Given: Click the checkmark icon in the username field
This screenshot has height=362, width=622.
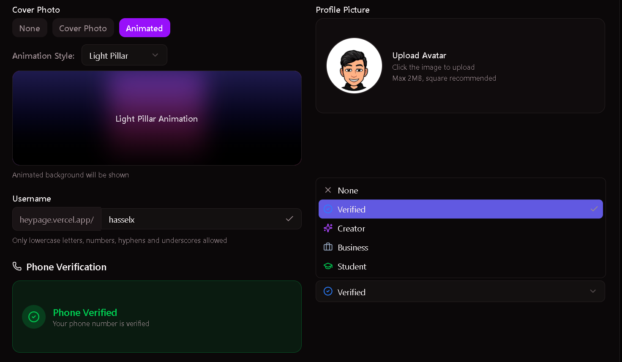Looking at the screenshot, I should (289, 219).
